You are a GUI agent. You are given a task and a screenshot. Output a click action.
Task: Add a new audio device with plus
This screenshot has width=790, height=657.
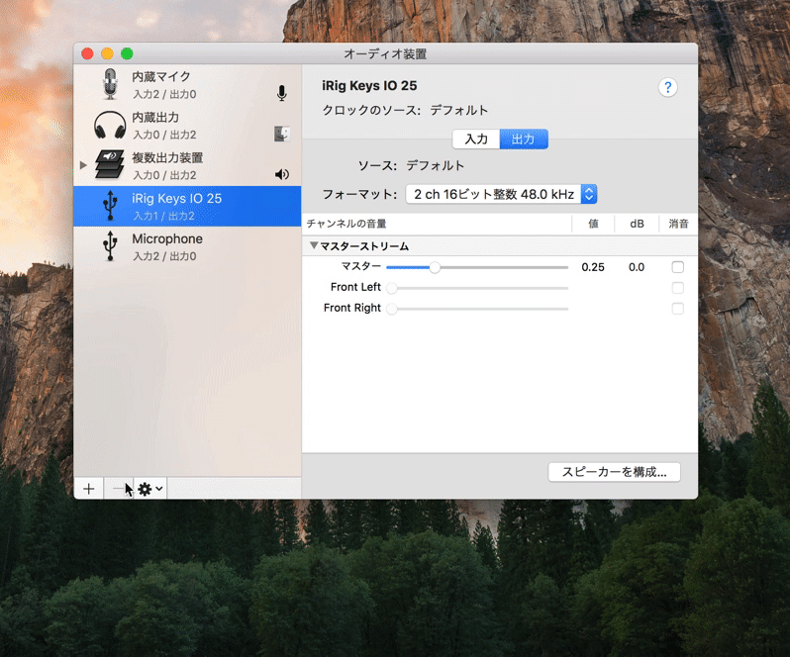tap(89, 489)
